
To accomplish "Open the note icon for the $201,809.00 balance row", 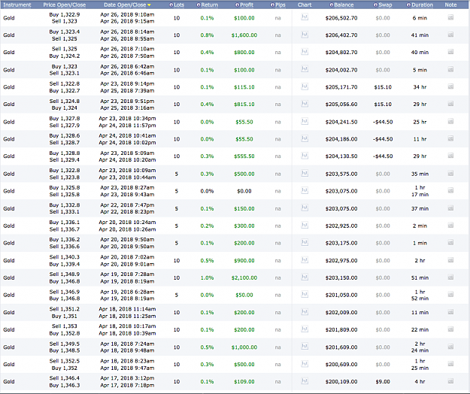I will click(x=450, y=329).
